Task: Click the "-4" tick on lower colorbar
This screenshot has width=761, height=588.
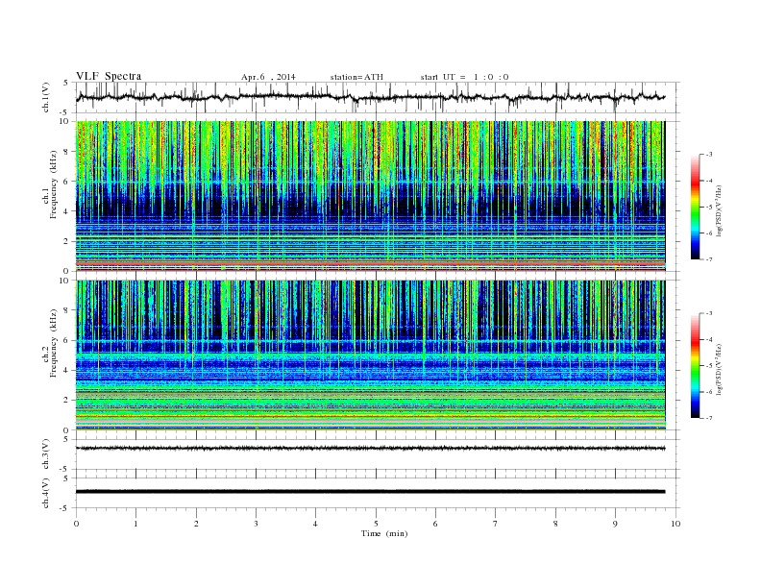Action: pos(709,339)
